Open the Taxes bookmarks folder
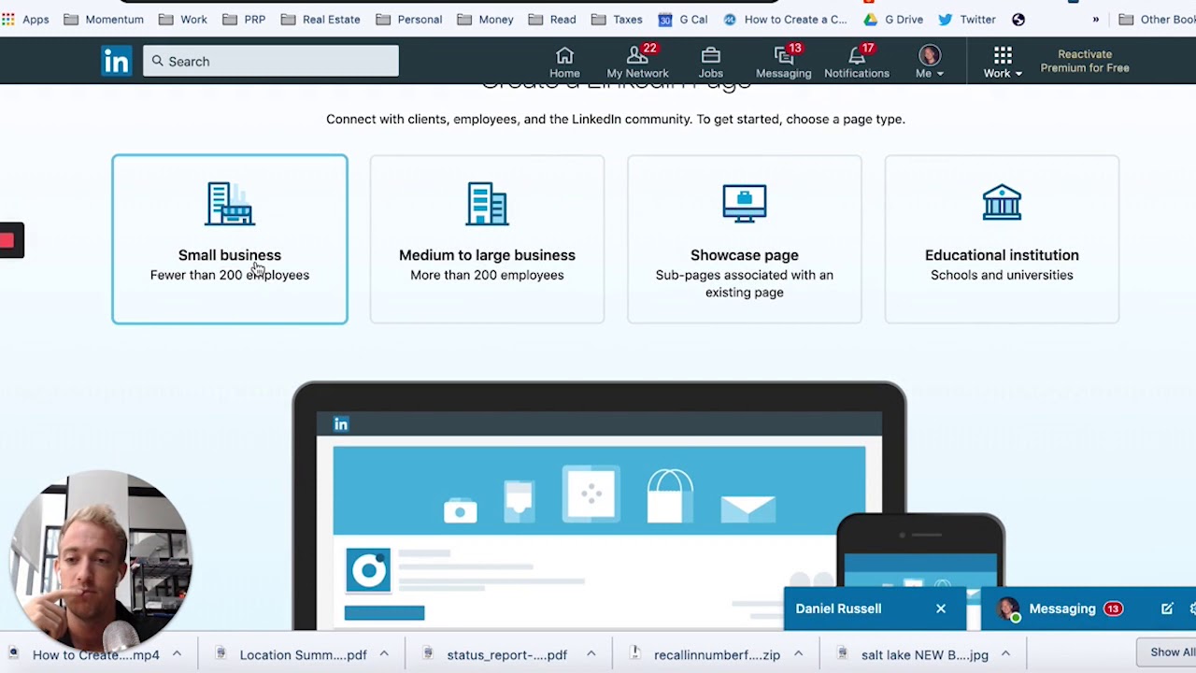The height and width of the screenshot is (673, 1196). coord(617,19)
